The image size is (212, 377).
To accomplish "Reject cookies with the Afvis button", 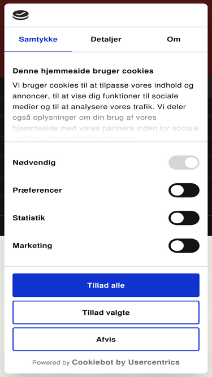I will tap(106, 339).
